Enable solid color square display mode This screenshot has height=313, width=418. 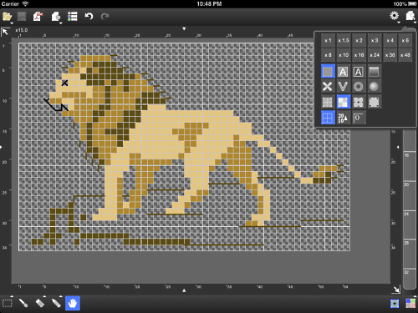point(328,72)
